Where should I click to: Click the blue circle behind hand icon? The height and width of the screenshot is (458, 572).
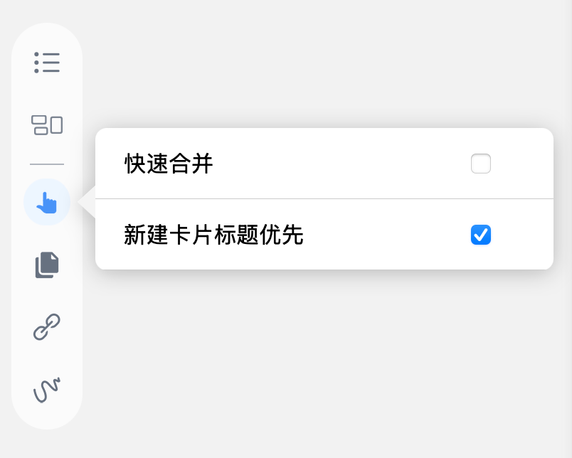pos(47,202)
